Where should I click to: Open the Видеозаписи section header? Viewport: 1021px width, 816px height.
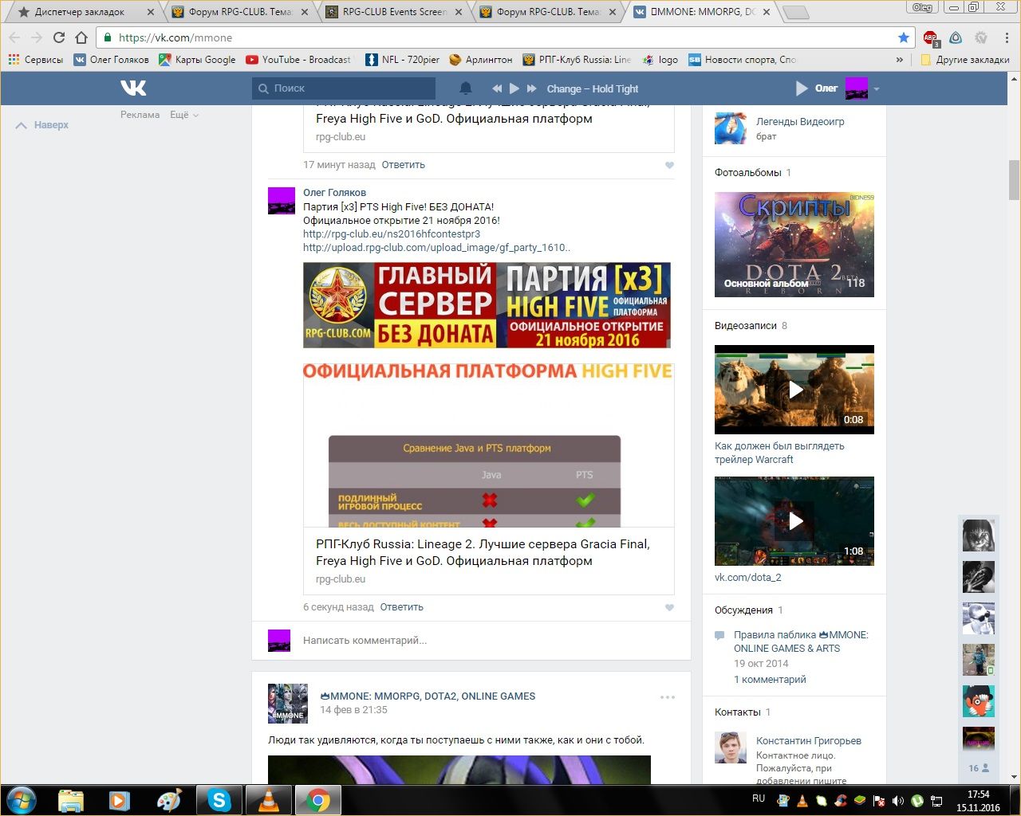point(746,326)
